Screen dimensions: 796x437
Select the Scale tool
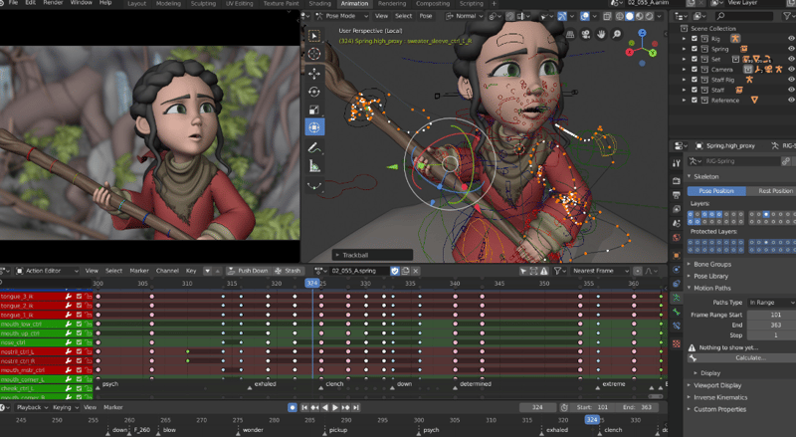click(x=314, y=109)
